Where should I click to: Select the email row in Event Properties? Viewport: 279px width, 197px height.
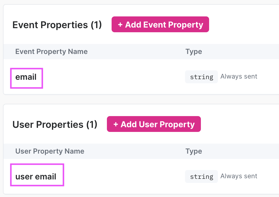[x=117, y=77]
